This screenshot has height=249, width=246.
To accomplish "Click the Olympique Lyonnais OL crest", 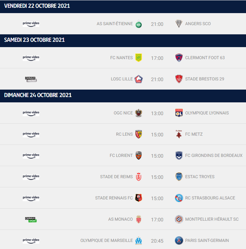I will [179, 113].
